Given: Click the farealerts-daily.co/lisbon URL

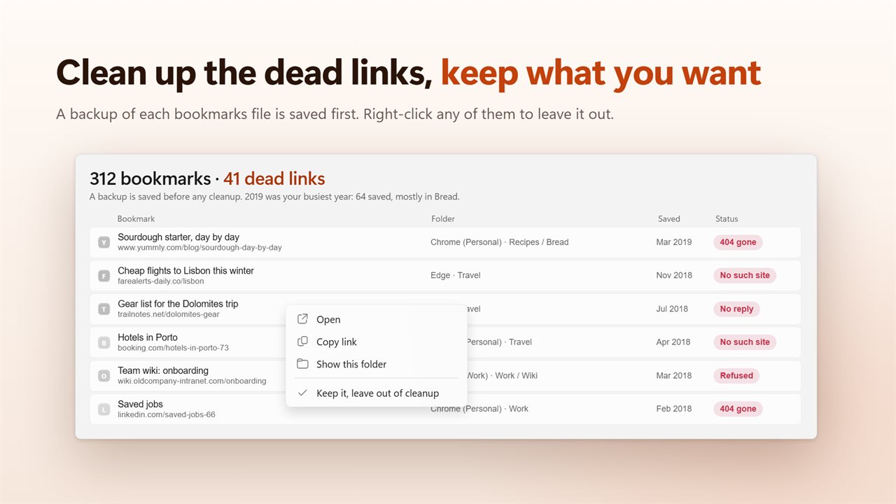Looking at the screenshot, I should point(161,281).
